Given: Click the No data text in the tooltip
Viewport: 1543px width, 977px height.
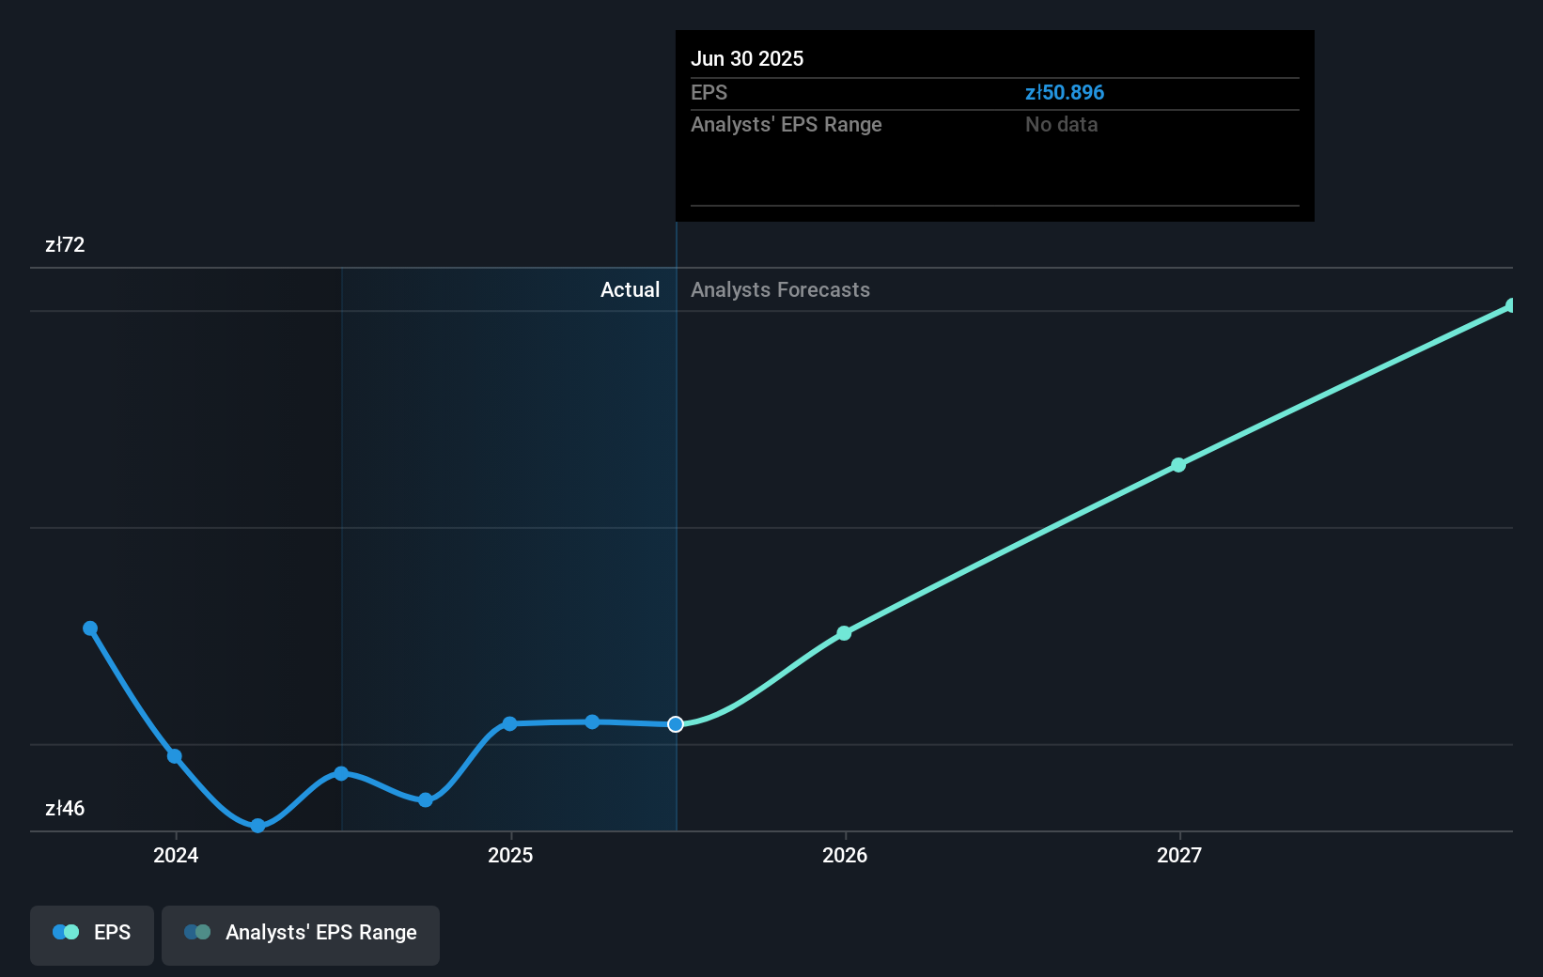Looking at the screenshot, I should (x=1061, y=124).
